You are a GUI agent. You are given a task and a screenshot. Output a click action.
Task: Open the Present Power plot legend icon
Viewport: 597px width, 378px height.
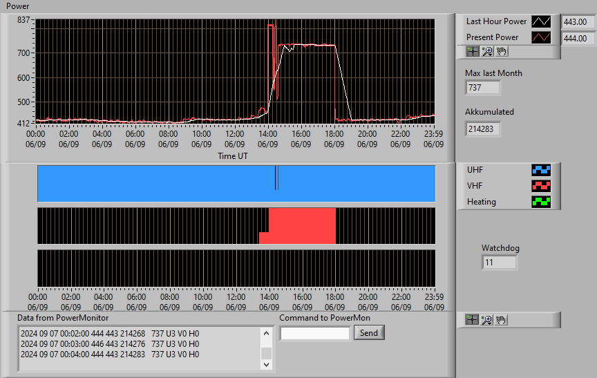point(541,37)
